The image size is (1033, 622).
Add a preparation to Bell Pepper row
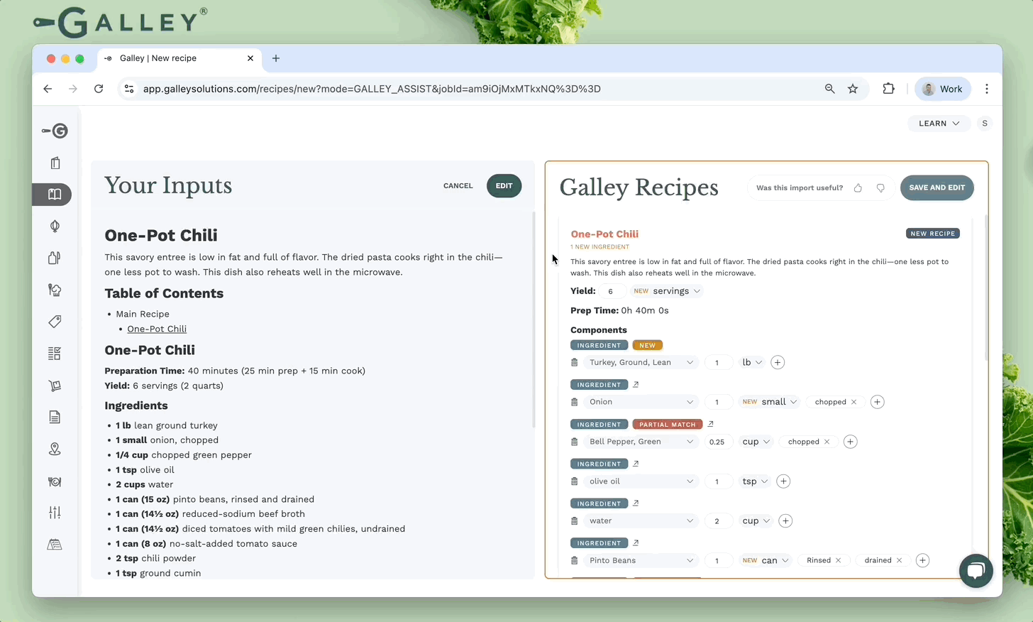coord(850,442)
